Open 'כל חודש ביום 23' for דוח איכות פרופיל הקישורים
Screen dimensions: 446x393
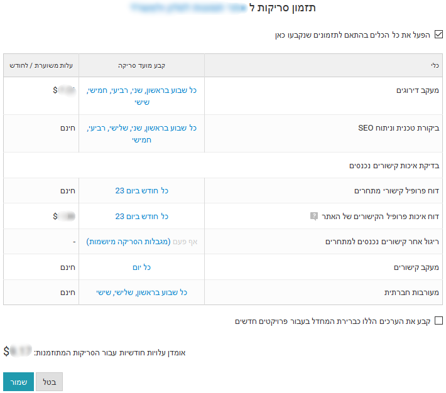pyautogui.click(x=141, y=217)
